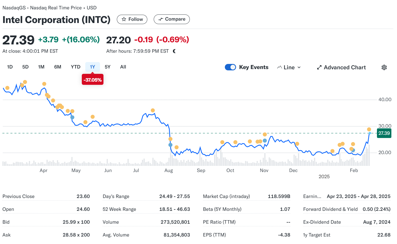Click the blue event marker in early November
The width and height of the screenshot is (397, 244).
(x=265, y=140)
